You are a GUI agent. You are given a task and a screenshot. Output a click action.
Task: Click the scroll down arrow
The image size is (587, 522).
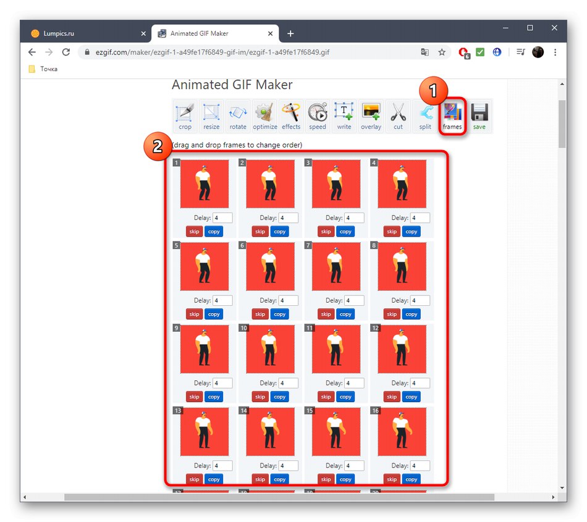(562, 488)
